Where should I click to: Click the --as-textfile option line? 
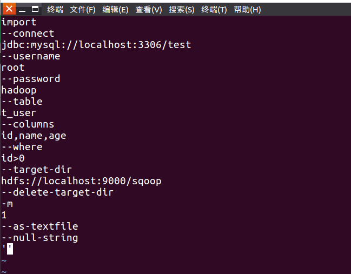pos(39,226)
